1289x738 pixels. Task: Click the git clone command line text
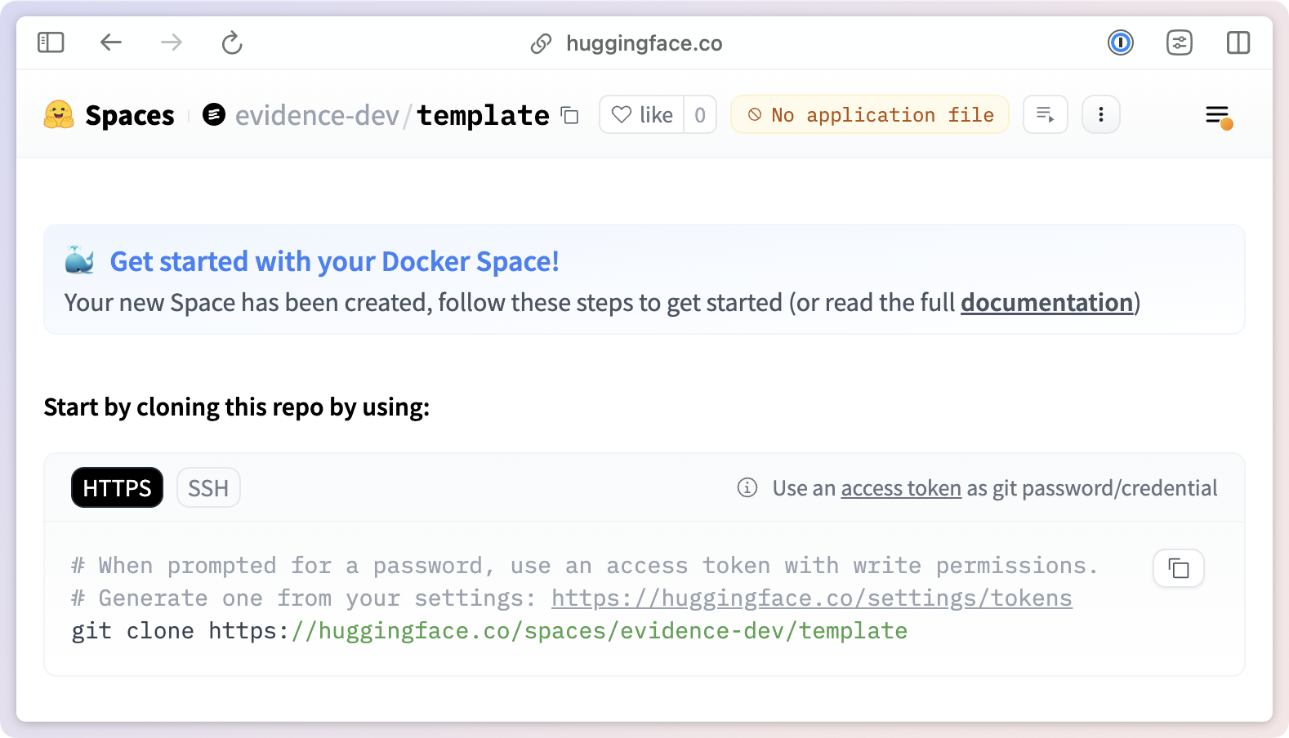(489, 631)
